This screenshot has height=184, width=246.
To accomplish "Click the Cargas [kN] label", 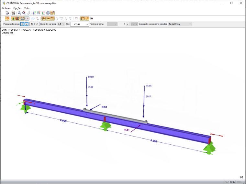I will click(x=7, y=33).
